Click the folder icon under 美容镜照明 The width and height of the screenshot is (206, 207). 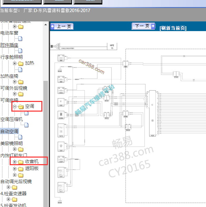click(x=21, y=149)
